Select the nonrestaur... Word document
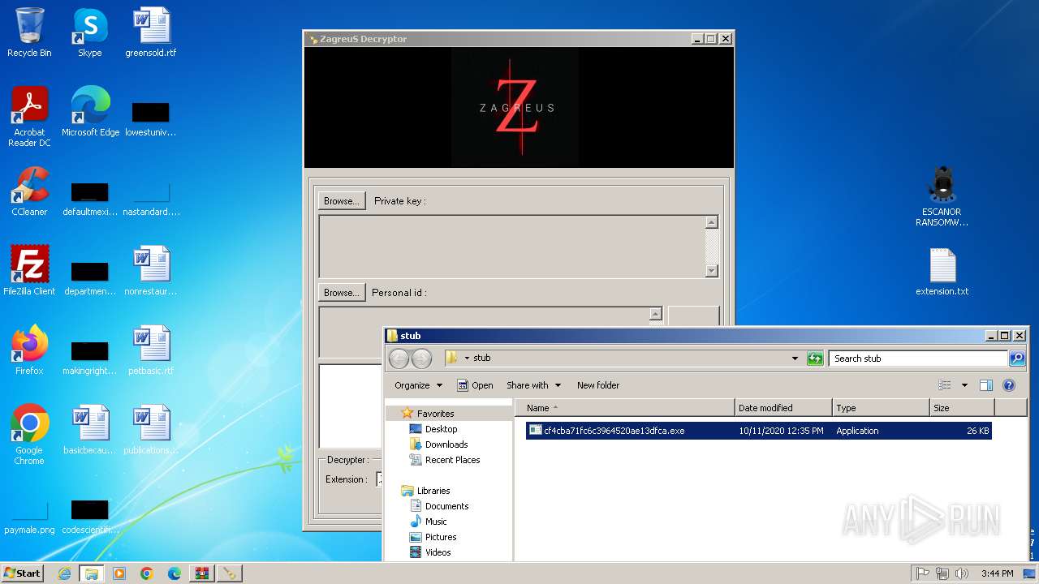This screenshot has width=1039, height=584. pos(151,271)
